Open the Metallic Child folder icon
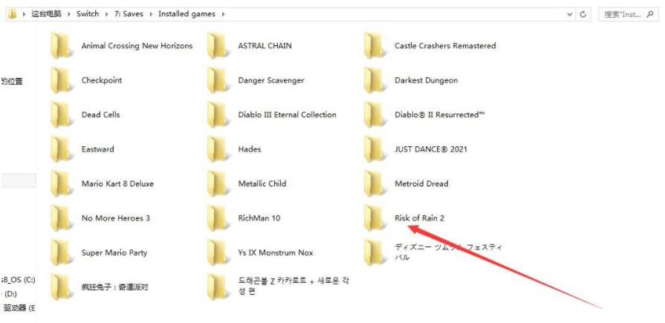The image size is (665, 323). (x=218, y=183)
